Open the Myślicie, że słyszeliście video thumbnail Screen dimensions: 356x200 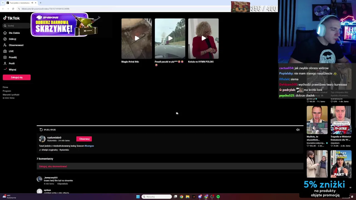(317, 120)
